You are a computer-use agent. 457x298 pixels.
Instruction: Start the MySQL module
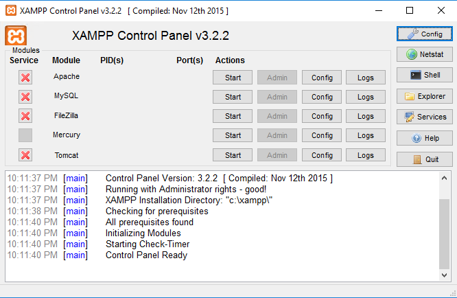point(233,97)
